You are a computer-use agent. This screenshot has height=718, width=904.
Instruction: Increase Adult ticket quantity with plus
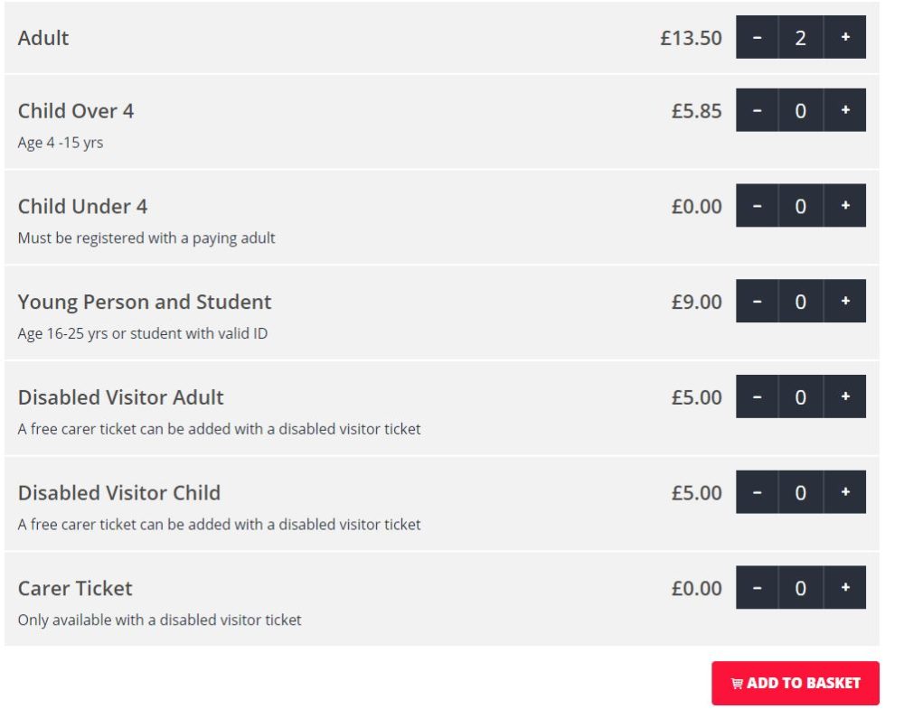[845, 37]
